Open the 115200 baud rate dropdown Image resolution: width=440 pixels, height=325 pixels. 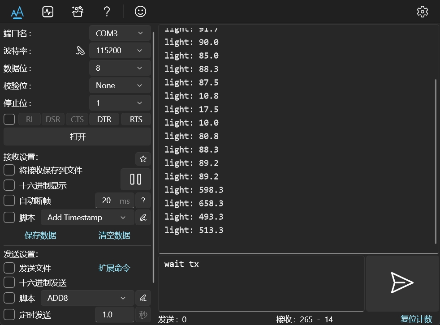click(120, 51)
